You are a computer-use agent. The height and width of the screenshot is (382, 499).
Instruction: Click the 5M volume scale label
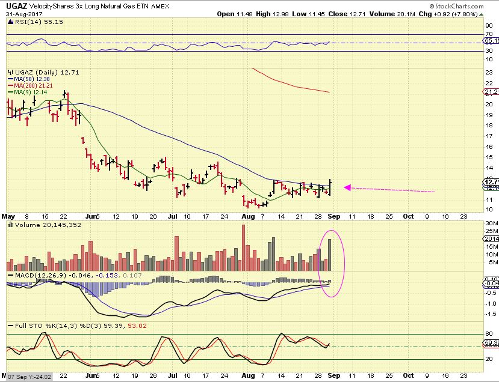click(493, 262)
